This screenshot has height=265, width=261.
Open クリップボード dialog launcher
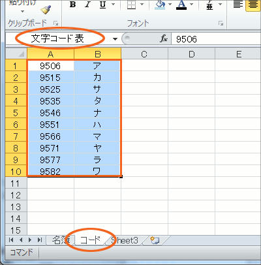tap(56, 23)
